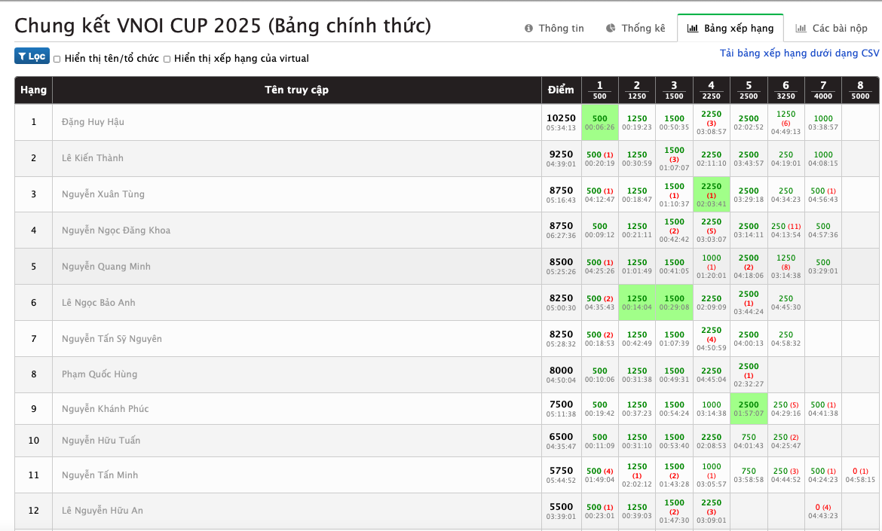Download ranking via Tải bảng xếp hạng CSV link

(x=799, y=53)
